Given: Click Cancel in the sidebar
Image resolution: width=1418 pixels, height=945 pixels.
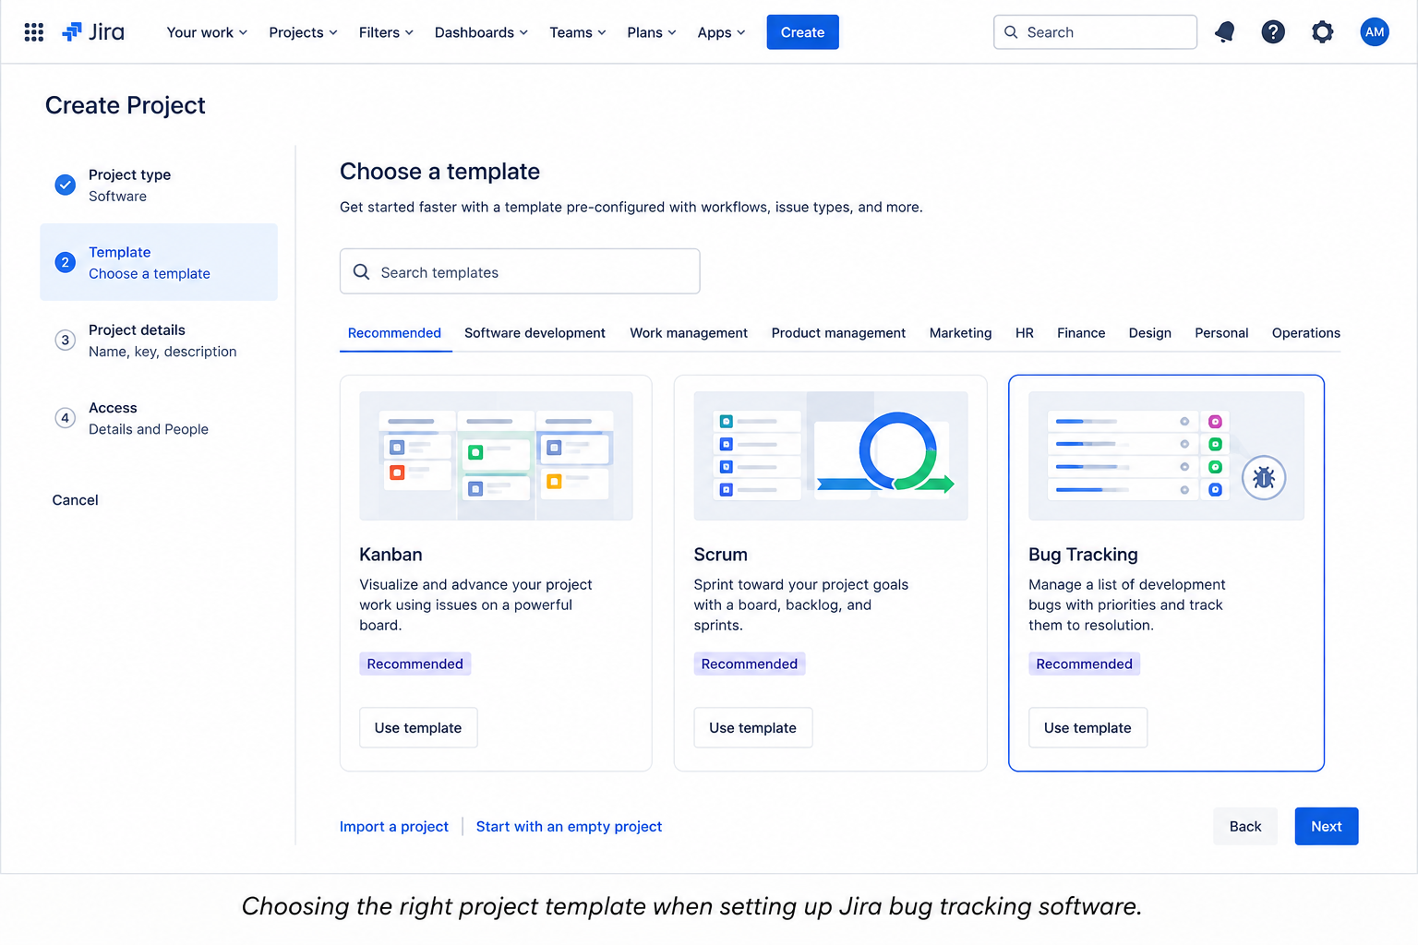Looking at the screenshot, I should (75, 500).
